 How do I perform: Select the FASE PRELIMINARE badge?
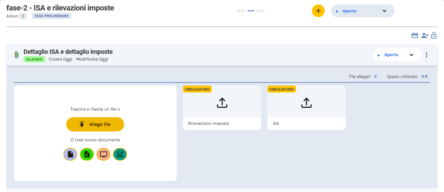[x=52, y=16]
